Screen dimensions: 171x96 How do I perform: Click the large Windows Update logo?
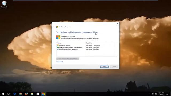(x=58, y=37)
